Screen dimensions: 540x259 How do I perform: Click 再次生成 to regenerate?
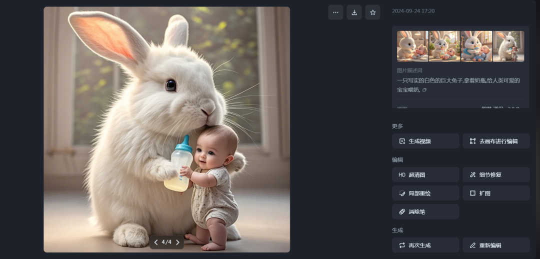pos(425,245)
